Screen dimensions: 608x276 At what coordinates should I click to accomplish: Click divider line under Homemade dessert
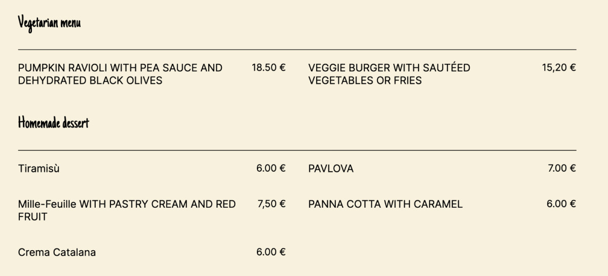(297, 150)
